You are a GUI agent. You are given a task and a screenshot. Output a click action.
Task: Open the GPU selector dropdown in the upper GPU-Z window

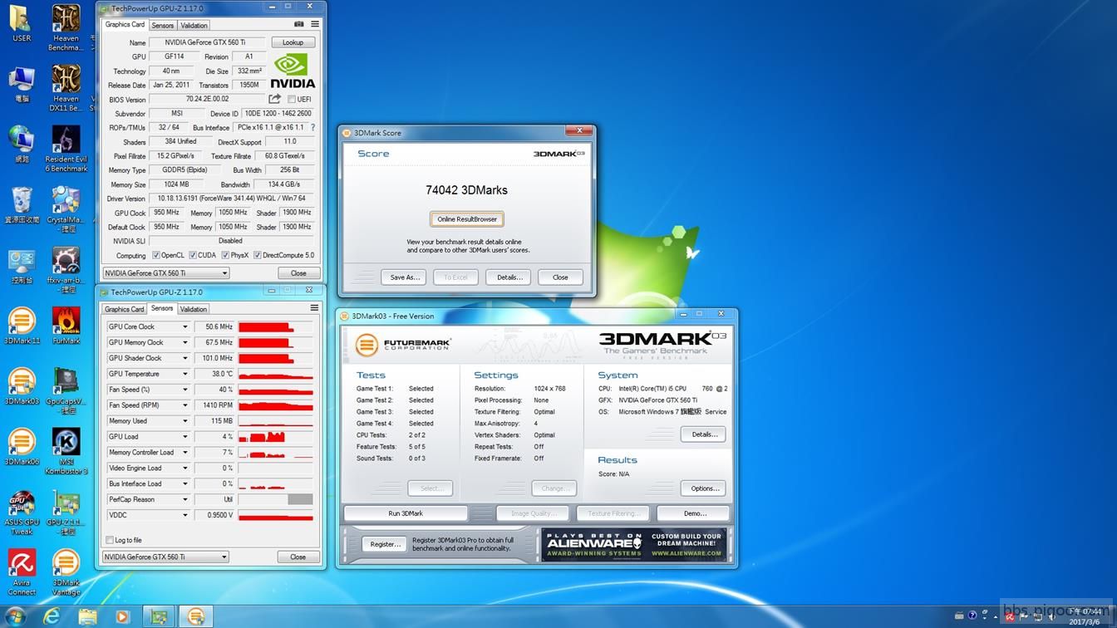click(x=165, y=272)
